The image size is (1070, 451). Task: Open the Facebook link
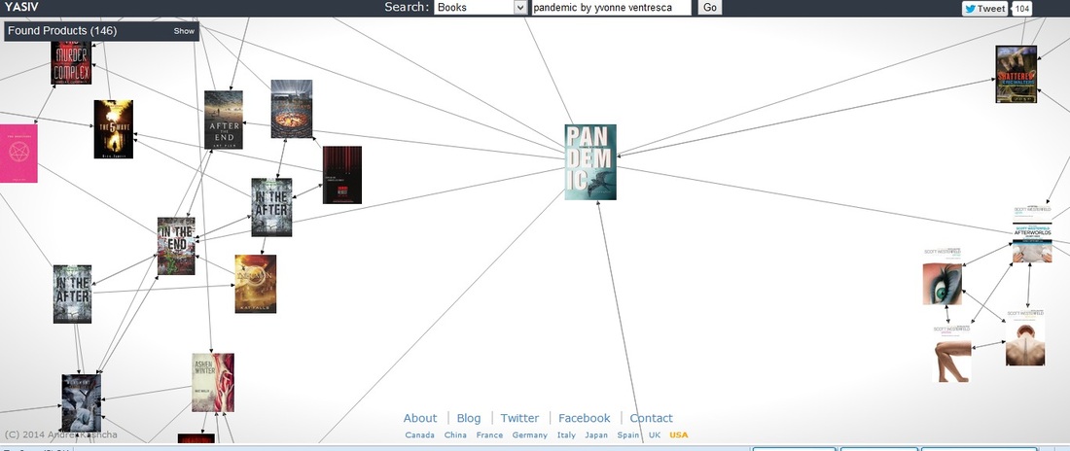click(585, 418)
